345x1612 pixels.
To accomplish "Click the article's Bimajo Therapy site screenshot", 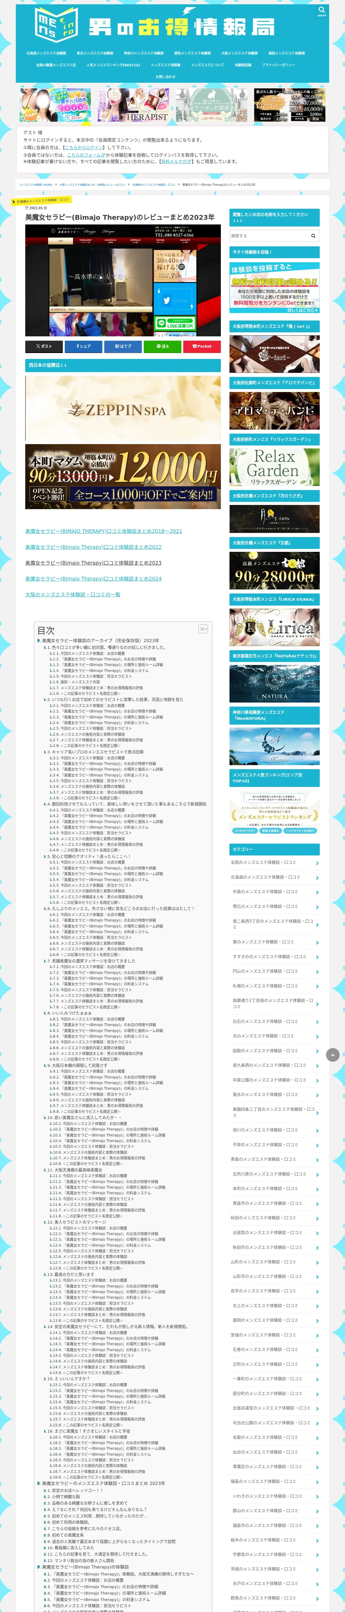I will point(123,280).
